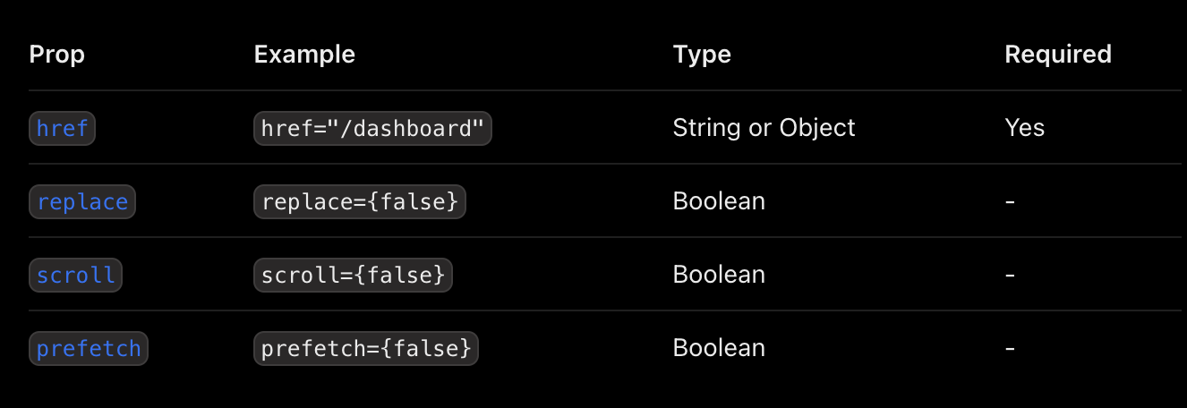Viewport: 1187px width, 408px height.
Task: Click the Required column header
Action: 1058,55
